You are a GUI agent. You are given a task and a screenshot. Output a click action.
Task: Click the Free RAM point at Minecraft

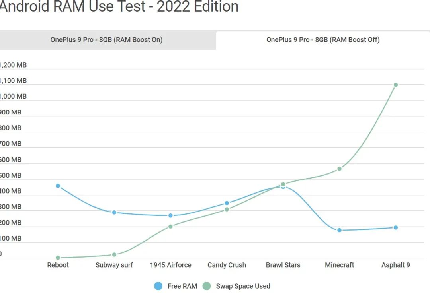coord(339,230)
